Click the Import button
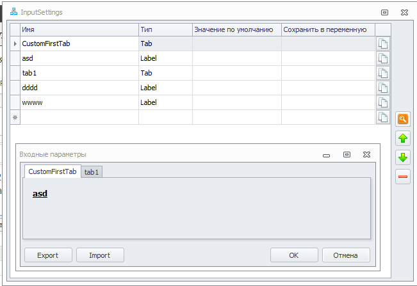Viewport: 417px width, 286px height. 100,255
